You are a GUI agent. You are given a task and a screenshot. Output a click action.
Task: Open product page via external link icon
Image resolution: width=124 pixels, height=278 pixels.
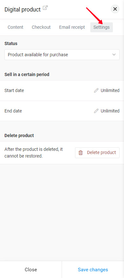tap(45, 8)
